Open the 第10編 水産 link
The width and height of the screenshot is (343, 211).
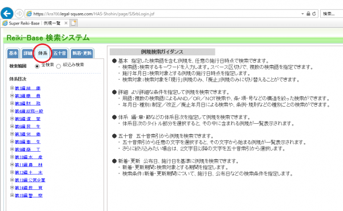pyautogui.click(x=29, y=157)
